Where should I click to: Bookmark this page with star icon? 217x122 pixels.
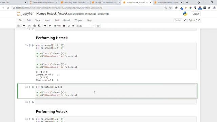point(170,8)
